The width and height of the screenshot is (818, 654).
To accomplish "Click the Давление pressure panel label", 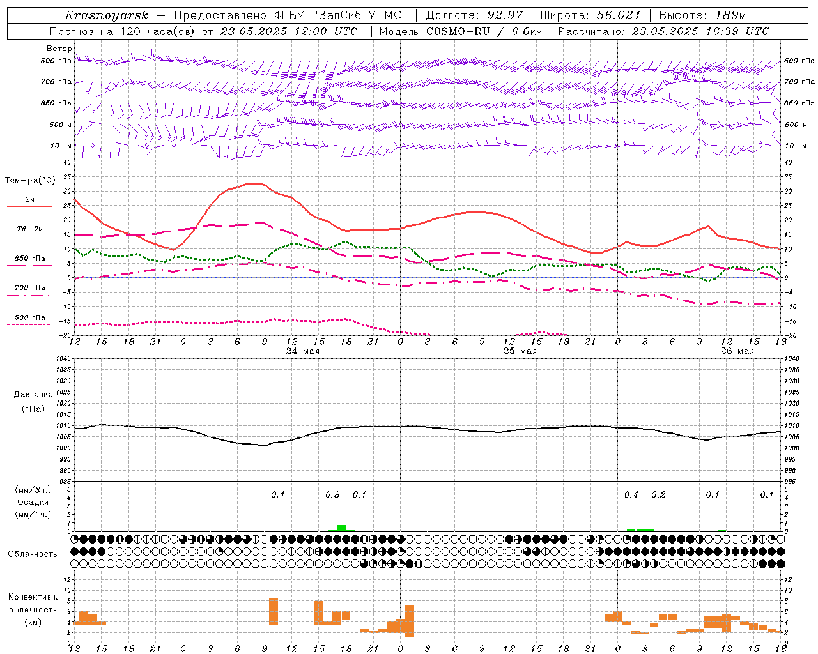I will click(x=33, y=394).
